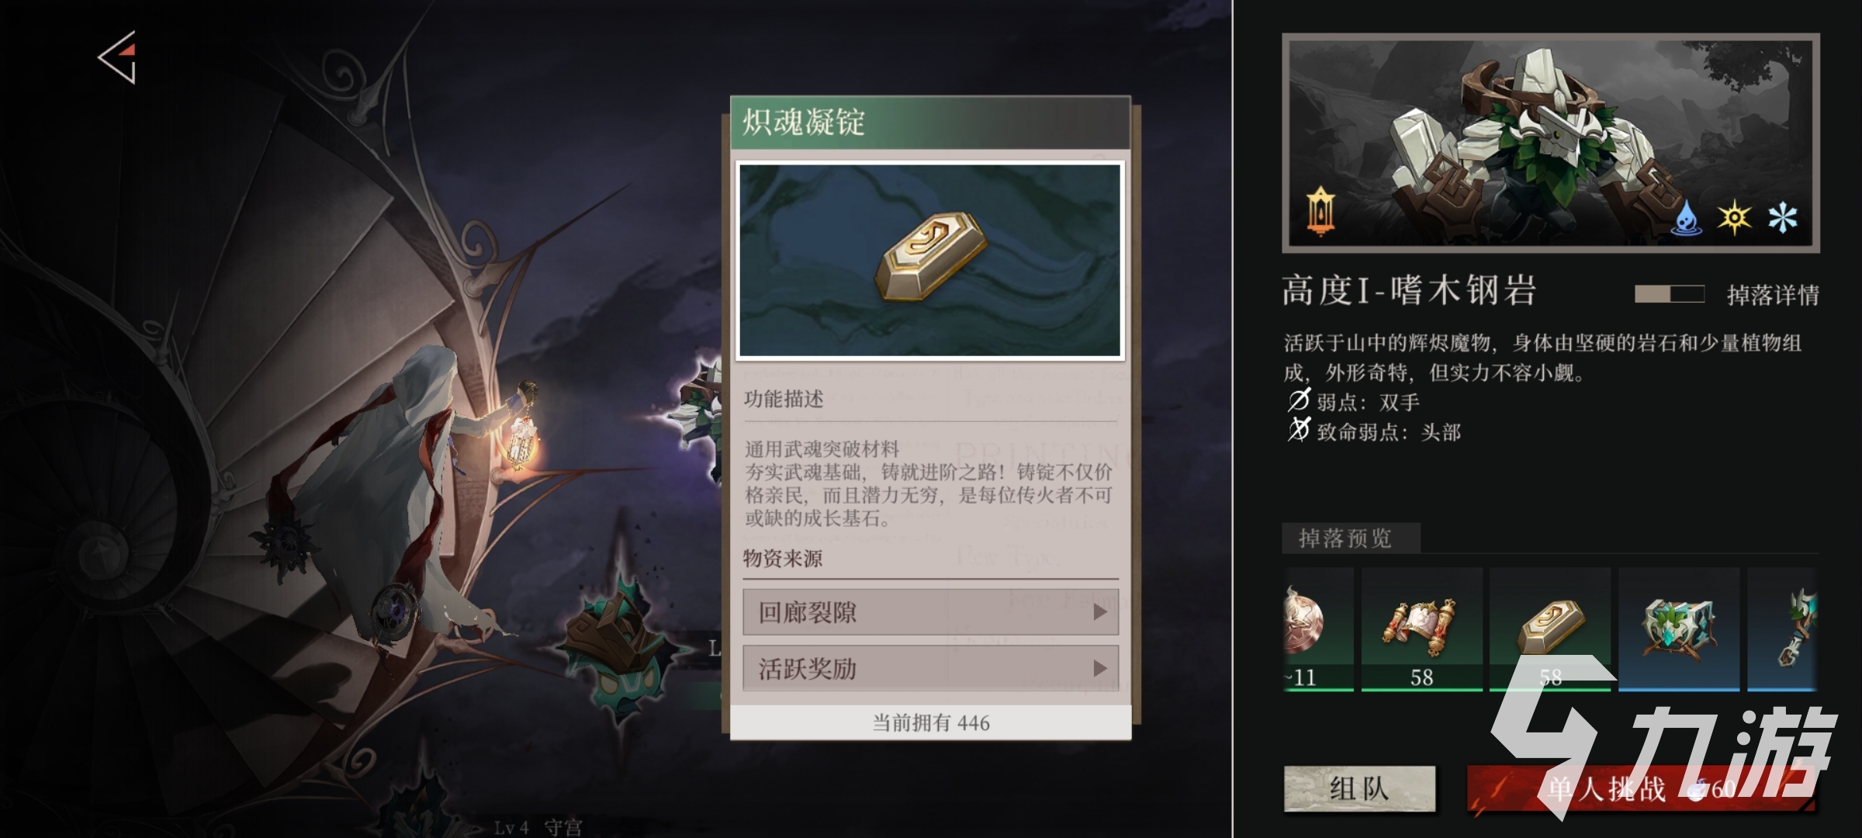Click the boss portrait 嗜木钢岩 banner
The width and height of the screenshot is (1862, 838).
tap(1550, 143)
